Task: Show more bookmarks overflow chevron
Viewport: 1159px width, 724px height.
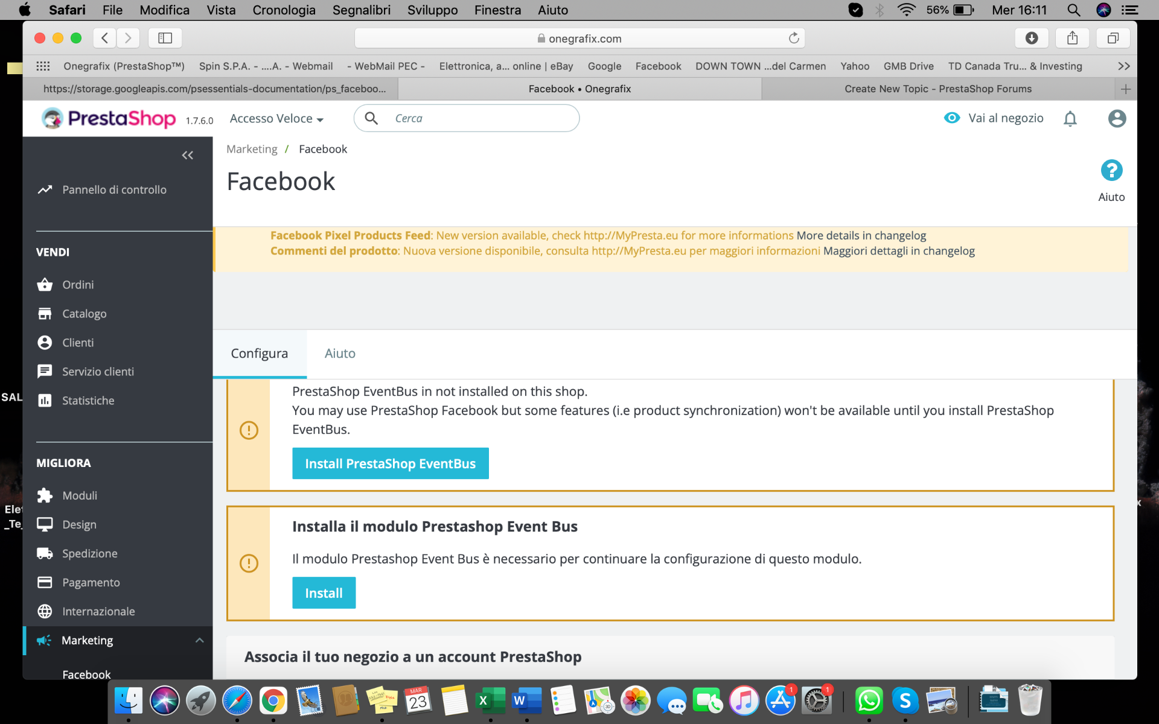Action: [1123, 66]
